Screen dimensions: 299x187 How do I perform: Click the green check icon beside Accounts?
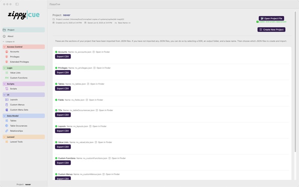[56, 52]
